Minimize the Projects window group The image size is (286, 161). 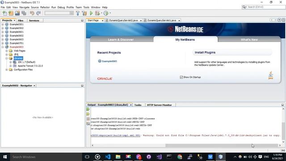coord(82,21)
